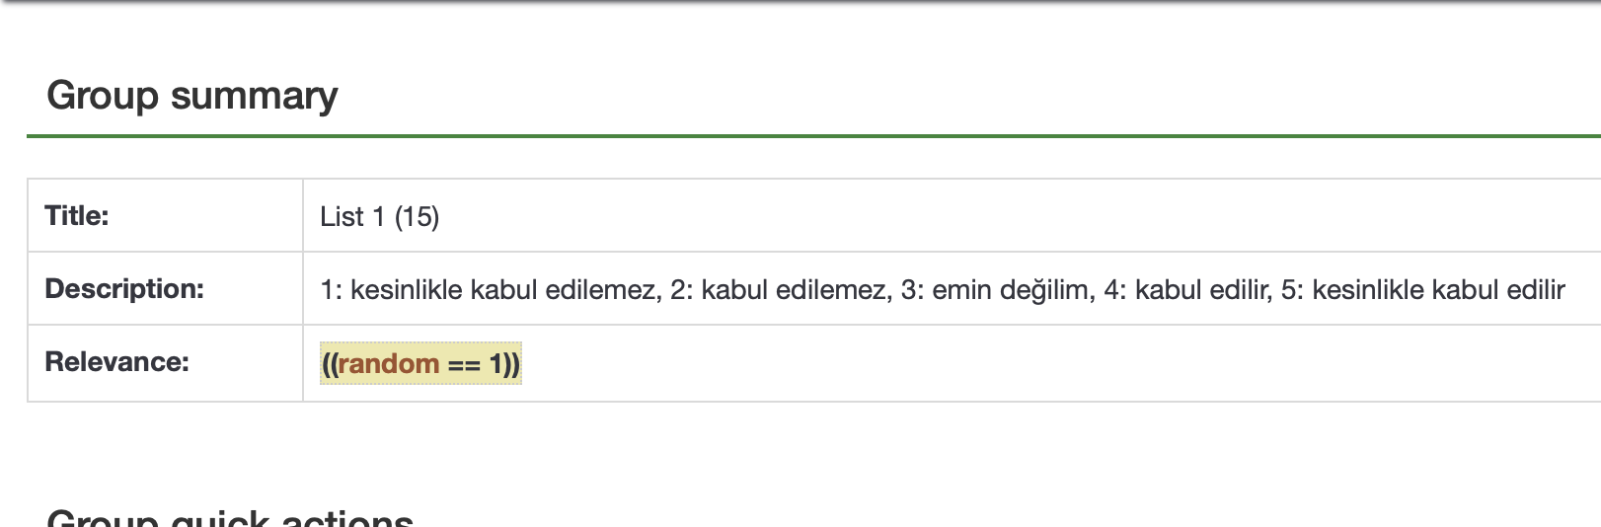Click the Group quick actions heading

coord(230,519)
